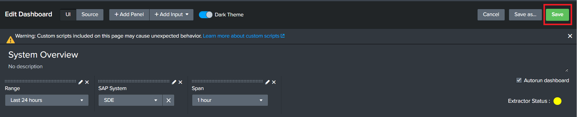Dismiss the custom scripts warning banner
Image resolution: width=577 pixels, height=117 pixels.
point(570,36)
